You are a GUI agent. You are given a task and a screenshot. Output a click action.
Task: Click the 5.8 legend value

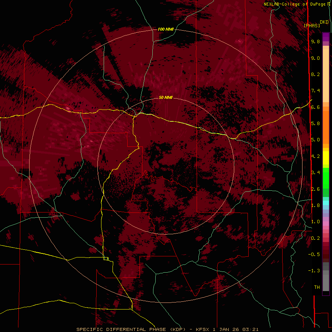coord(315,124)
